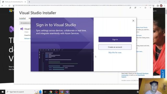Open Google Chrome from the taskbar
Screen dimensions: 167x94
[x=51, y=92]
